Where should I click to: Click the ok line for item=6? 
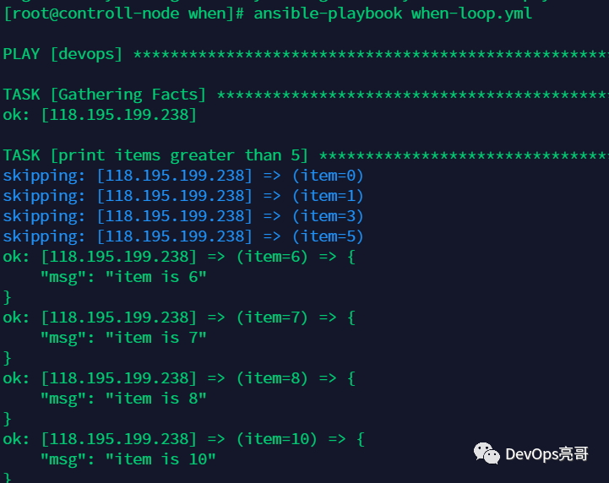pyautogui.click(x=178, y=257)
